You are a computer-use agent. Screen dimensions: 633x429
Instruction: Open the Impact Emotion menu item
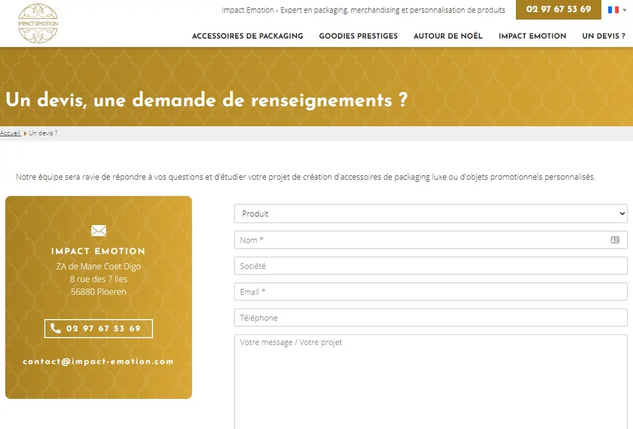[x=532, y=36]
